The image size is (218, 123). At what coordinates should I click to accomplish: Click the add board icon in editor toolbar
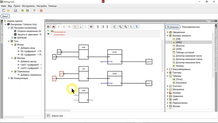48,27
